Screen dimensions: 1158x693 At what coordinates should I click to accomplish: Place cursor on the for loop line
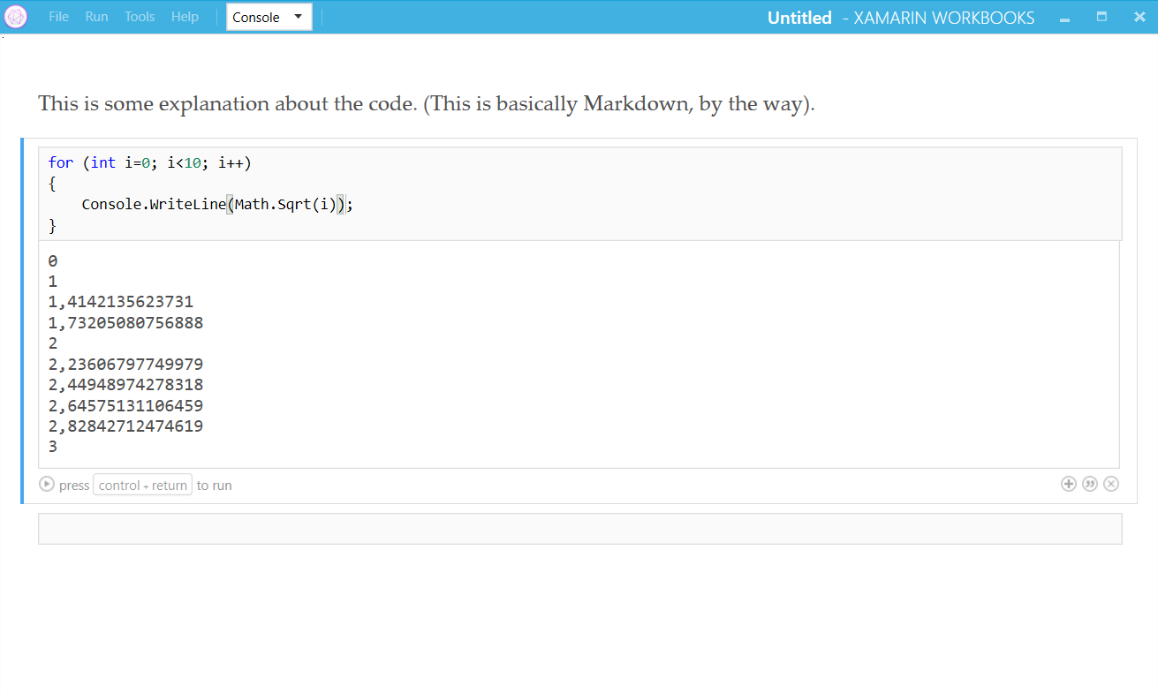(150, 162)
